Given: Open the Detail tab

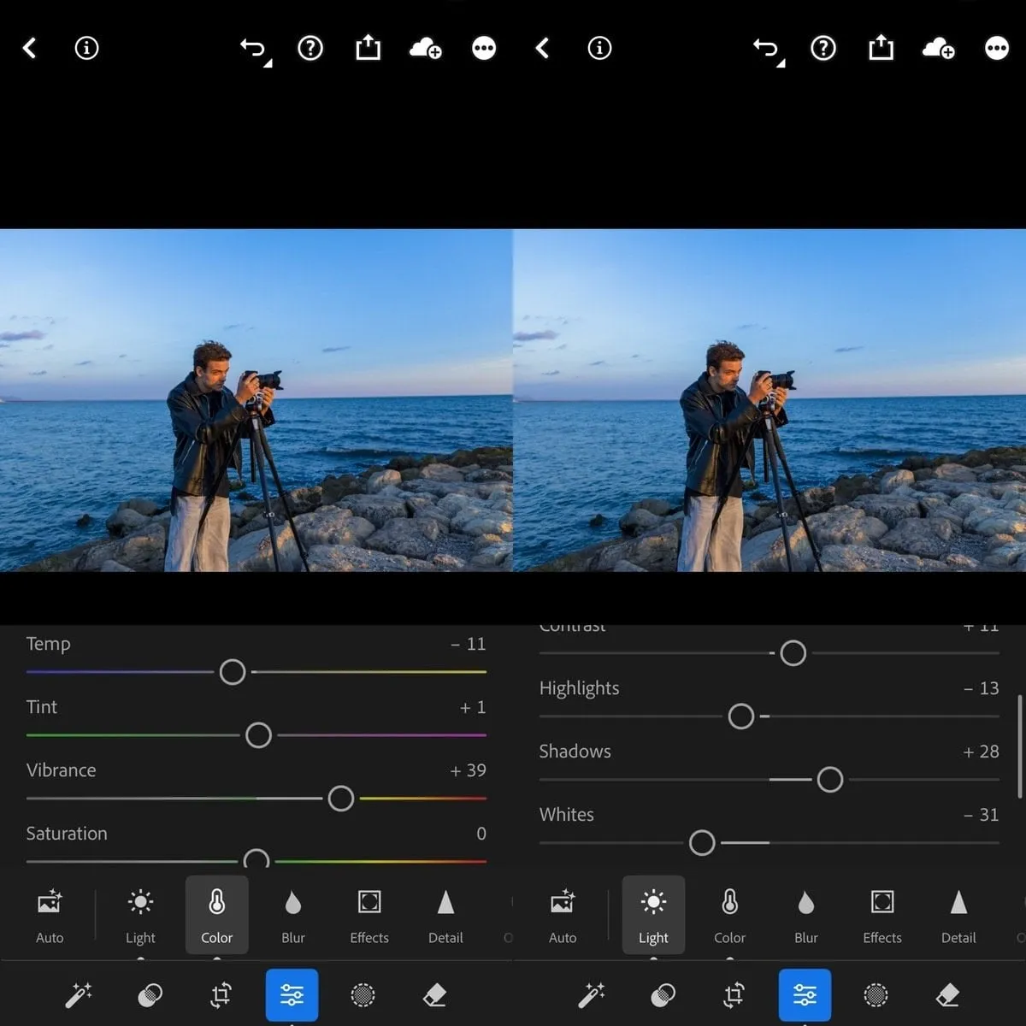Looking at the screenshot, I should tap(445, 915).
